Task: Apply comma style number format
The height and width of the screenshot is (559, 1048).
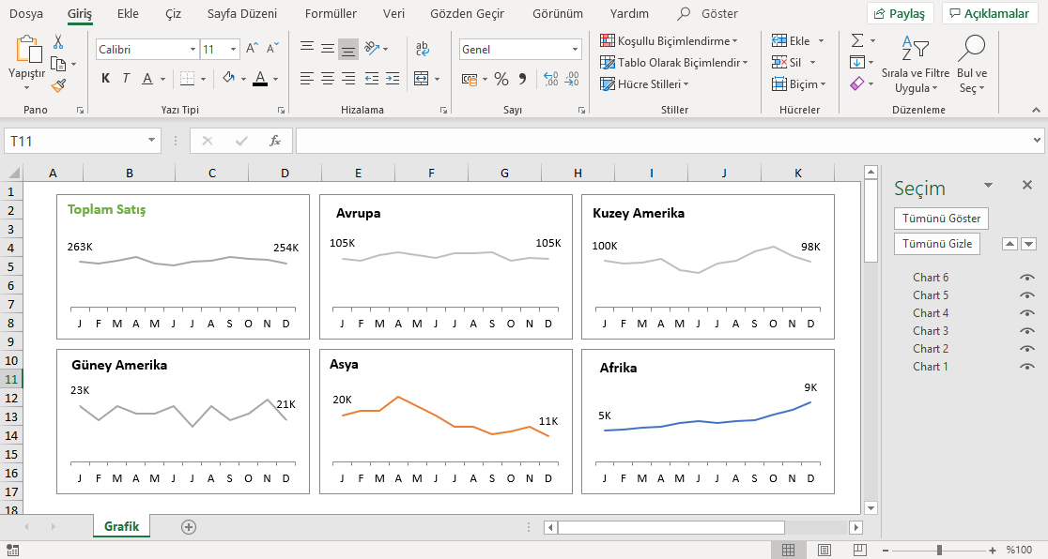Action: (523, 79)
